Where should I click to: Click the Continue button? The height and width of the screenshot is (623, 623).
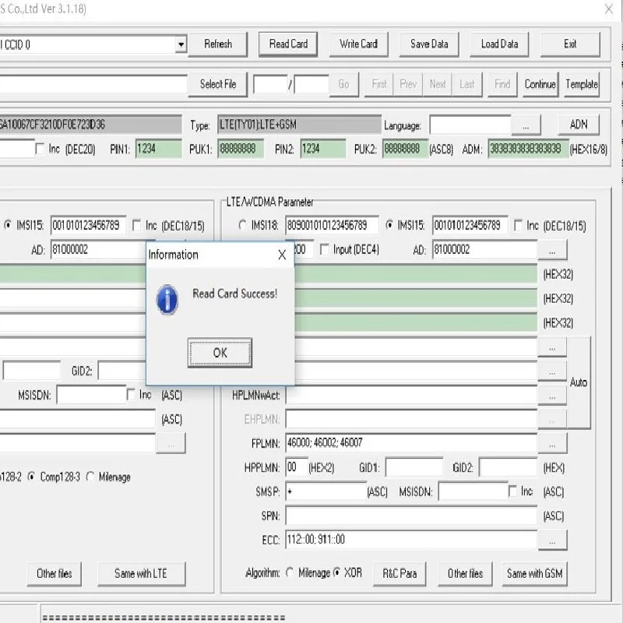tap(540, 84)
